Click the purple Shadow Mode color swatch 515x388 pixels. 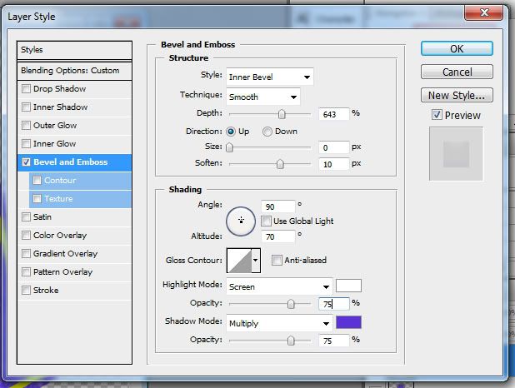click(348, 322)
